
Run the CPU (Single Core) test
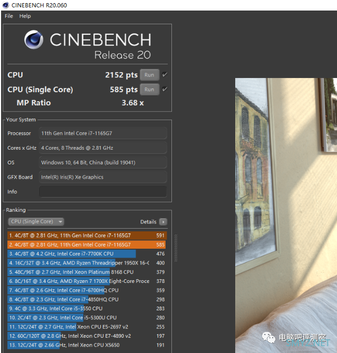click(149, 90)
